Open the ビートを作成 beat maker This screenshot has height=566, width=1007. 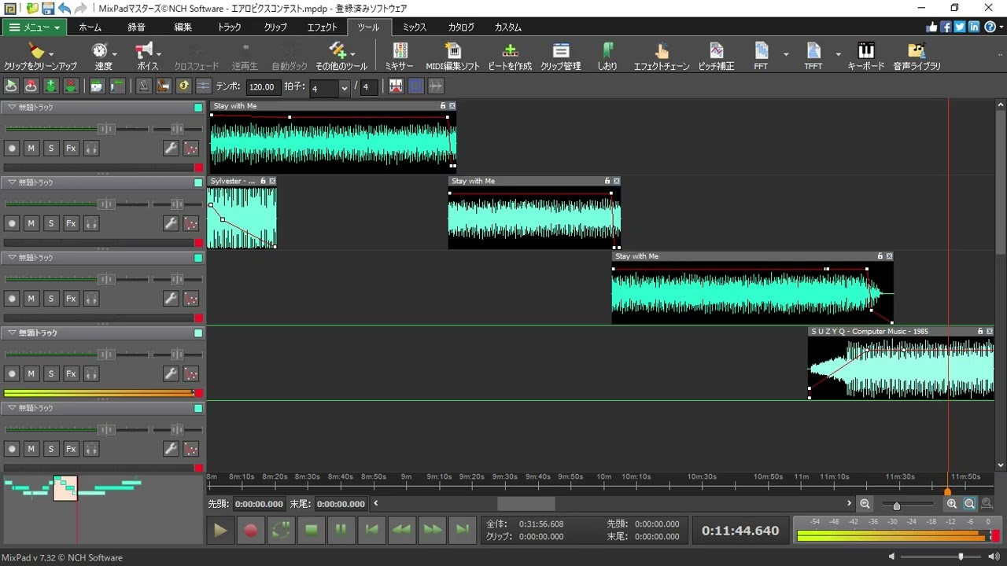click(510, 56)
